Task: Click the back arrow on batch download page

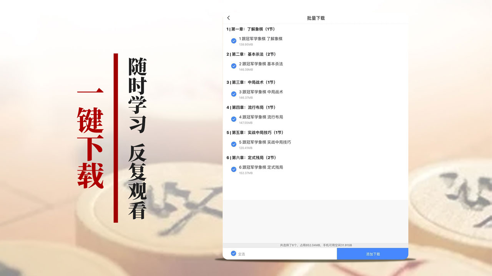Action: click(228, 18)
